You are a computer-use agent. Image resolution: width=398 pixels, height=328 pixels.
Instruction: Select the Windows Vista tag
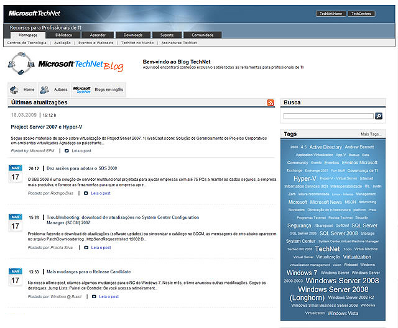pyautogui.click(x=343, y=313)
